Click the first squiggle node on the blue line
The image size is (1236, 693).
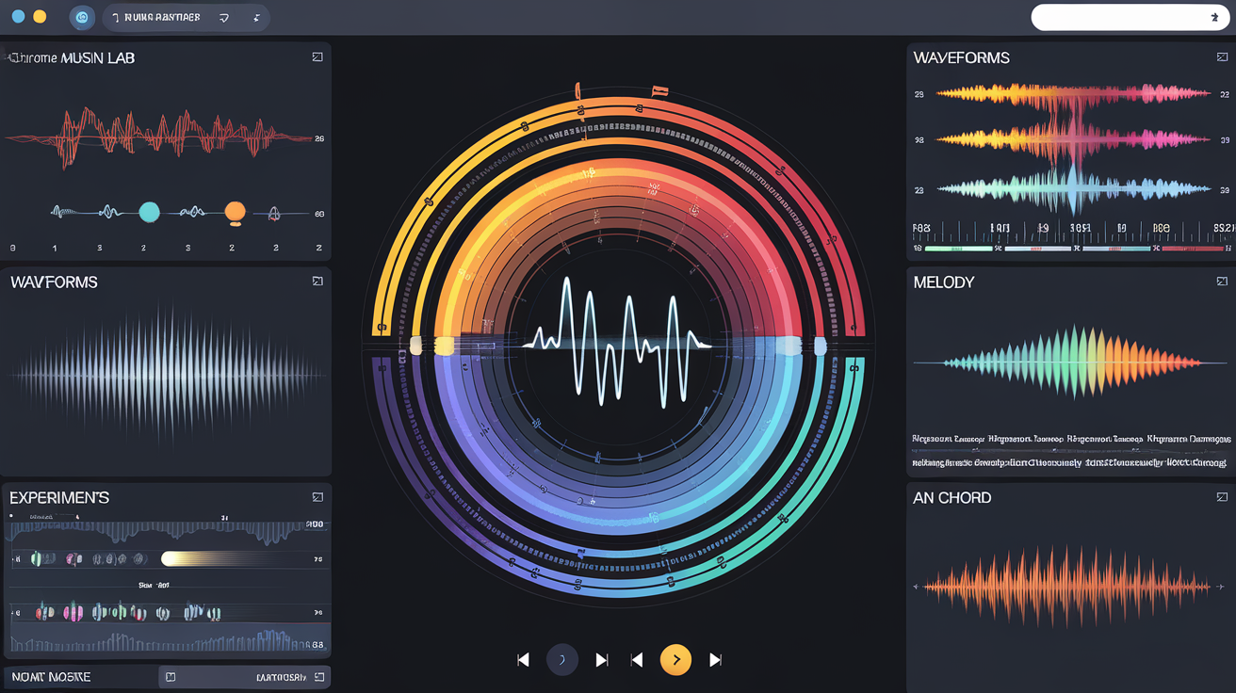coord(64,212)
